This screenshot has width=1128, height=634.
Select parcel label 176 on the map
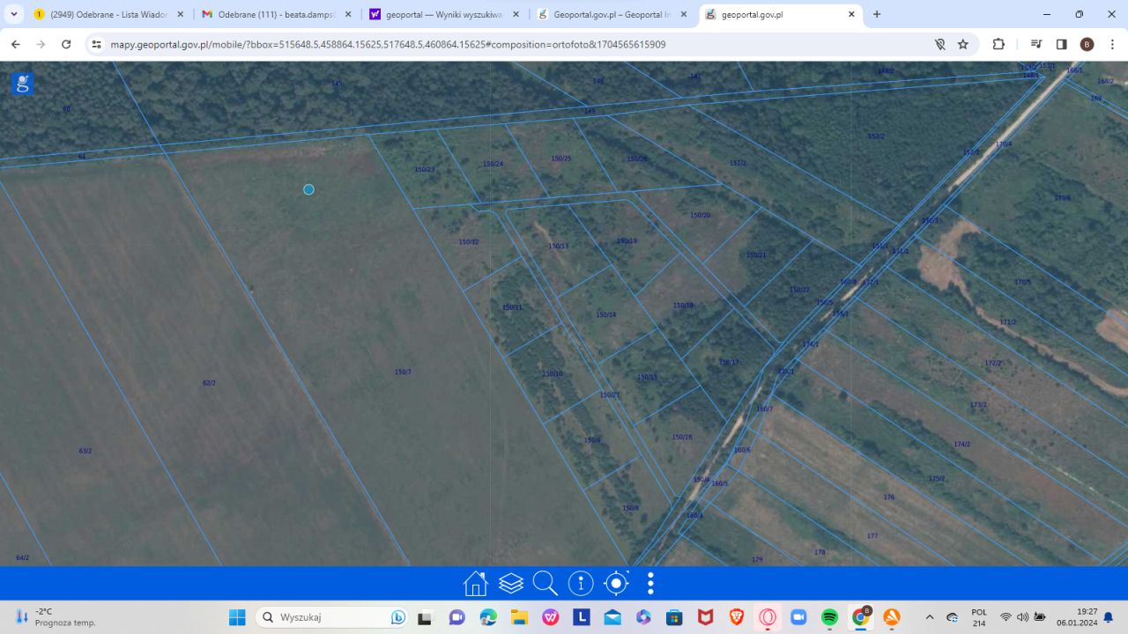pyautogui.click(x=888, y=498)
